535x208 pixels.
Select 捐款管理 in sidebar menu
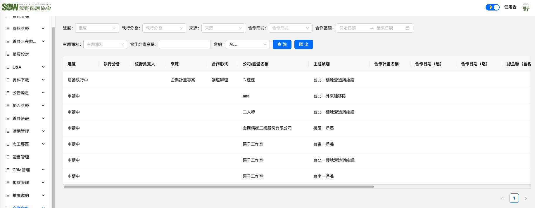coord(21,183)
